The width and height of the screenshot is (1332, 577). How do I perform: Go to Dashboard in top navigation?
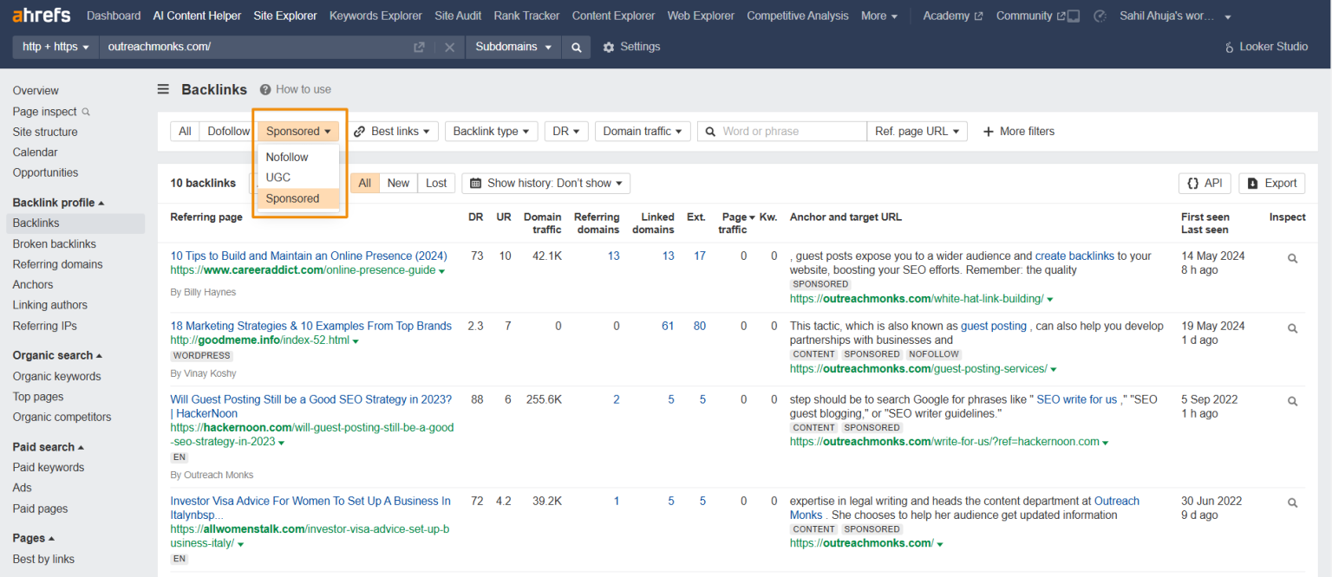click(114, 16)
